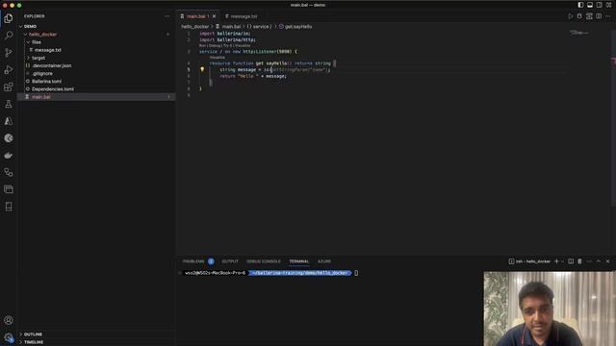Open the Explorer view in the activity bar
Screen dimensions: 616x346
[9, 18]
